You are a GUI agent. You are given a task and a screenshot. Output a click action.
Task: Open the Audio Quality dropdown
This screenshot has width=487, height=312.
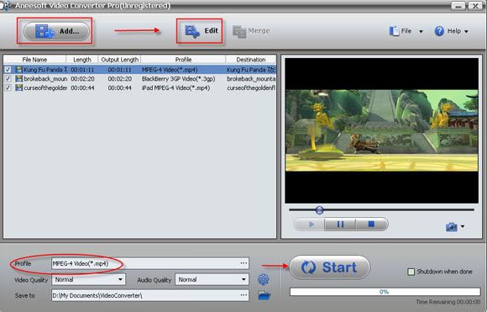(x=212, y=279)
